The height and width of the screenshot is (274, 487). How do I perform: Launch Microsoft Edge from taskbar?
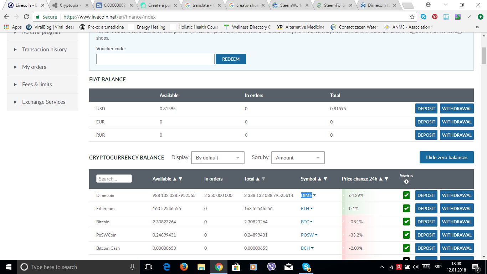click(166, 267)
